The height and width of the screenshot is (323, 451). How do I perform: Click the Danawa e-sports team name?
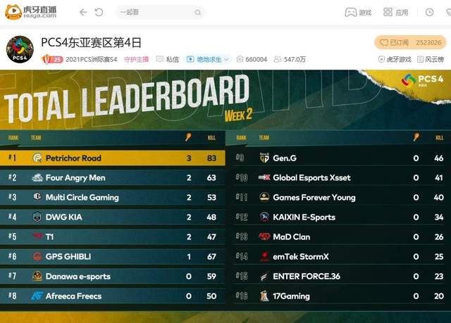(78, 276)
